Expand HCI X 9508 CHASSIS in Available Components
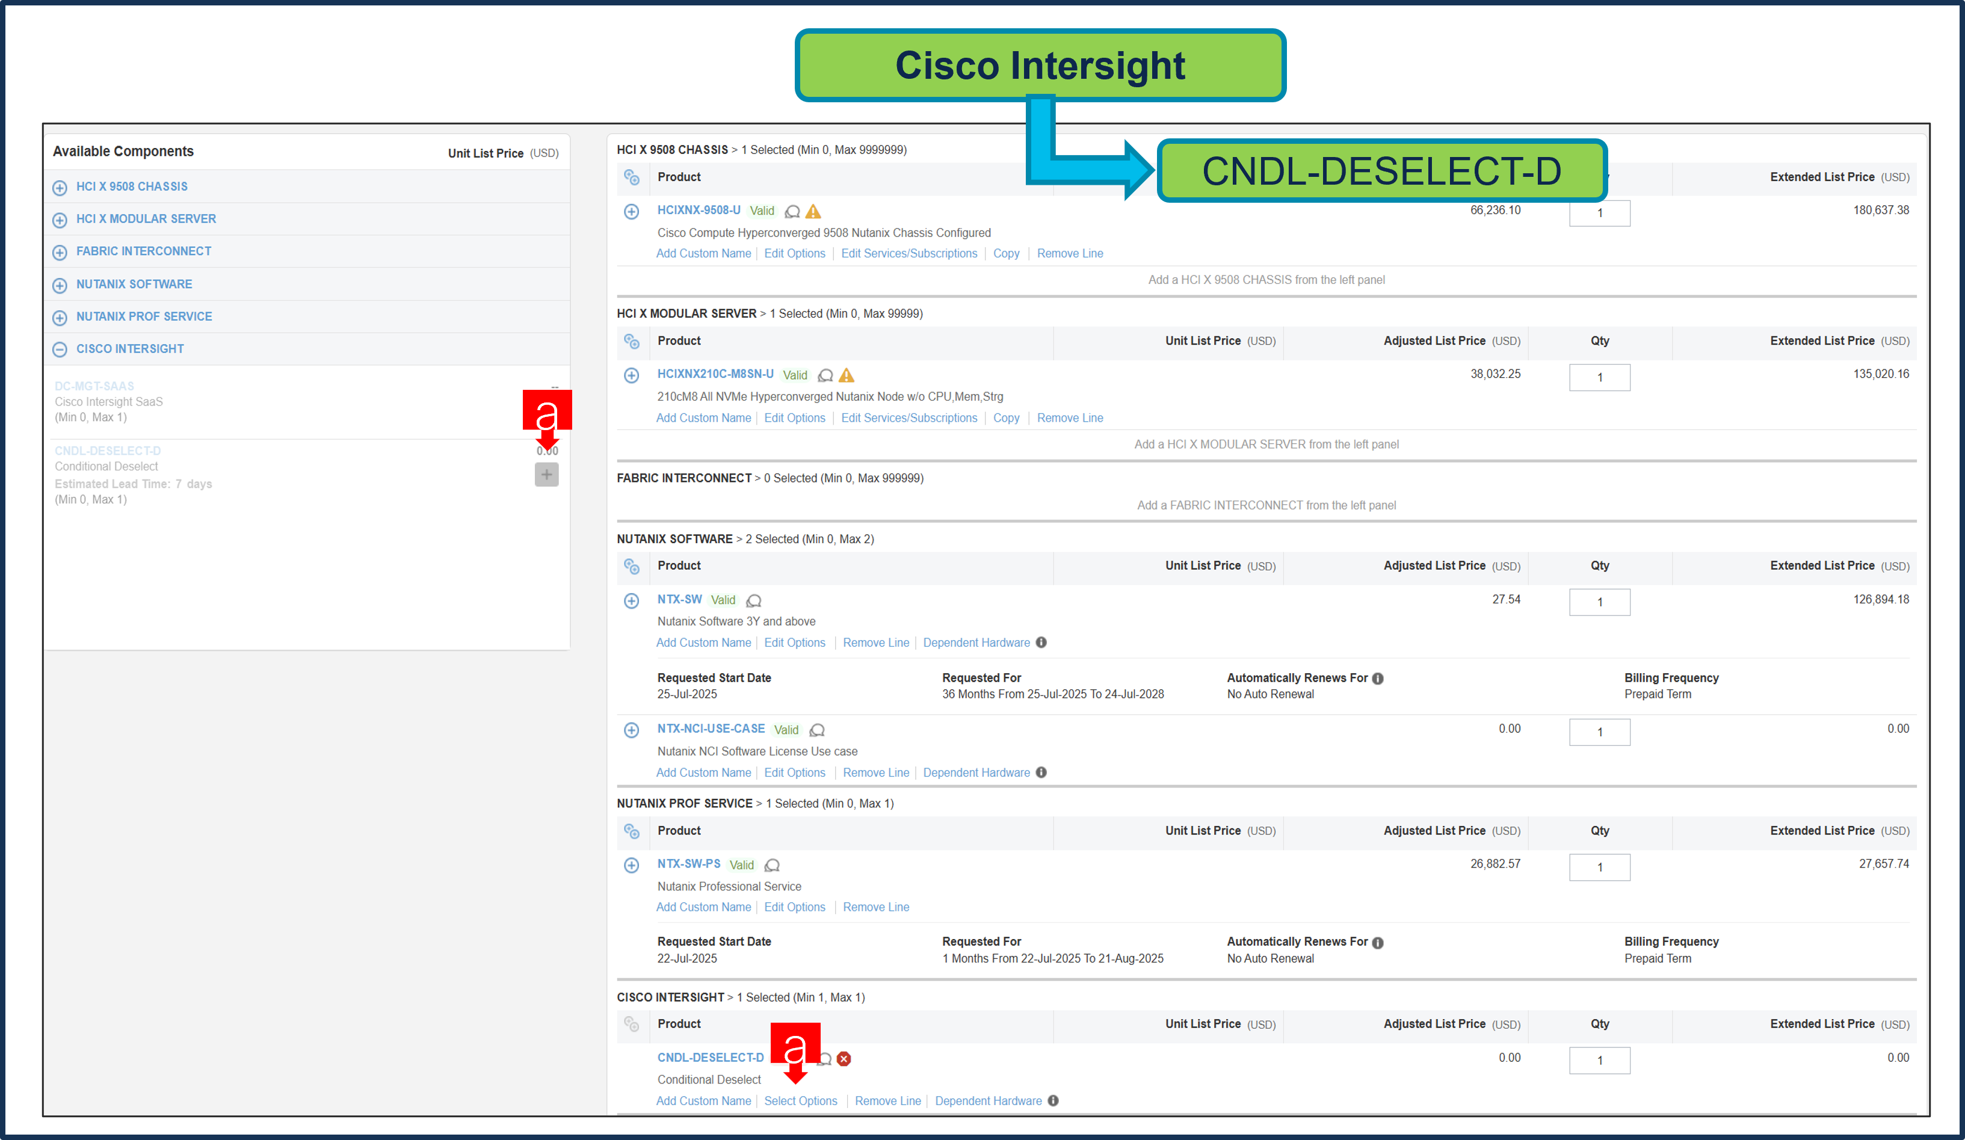This screenshot has height=1140, width=1965. tap(60, 186)
